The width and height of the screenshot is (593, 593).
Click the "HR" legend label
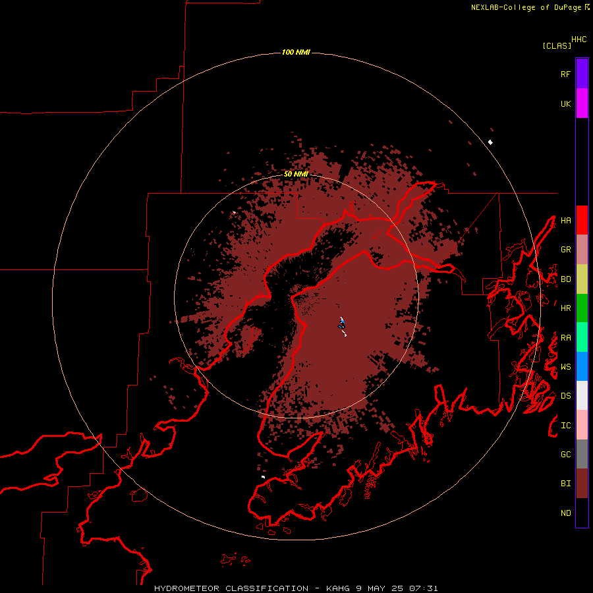tap(566, 308)
